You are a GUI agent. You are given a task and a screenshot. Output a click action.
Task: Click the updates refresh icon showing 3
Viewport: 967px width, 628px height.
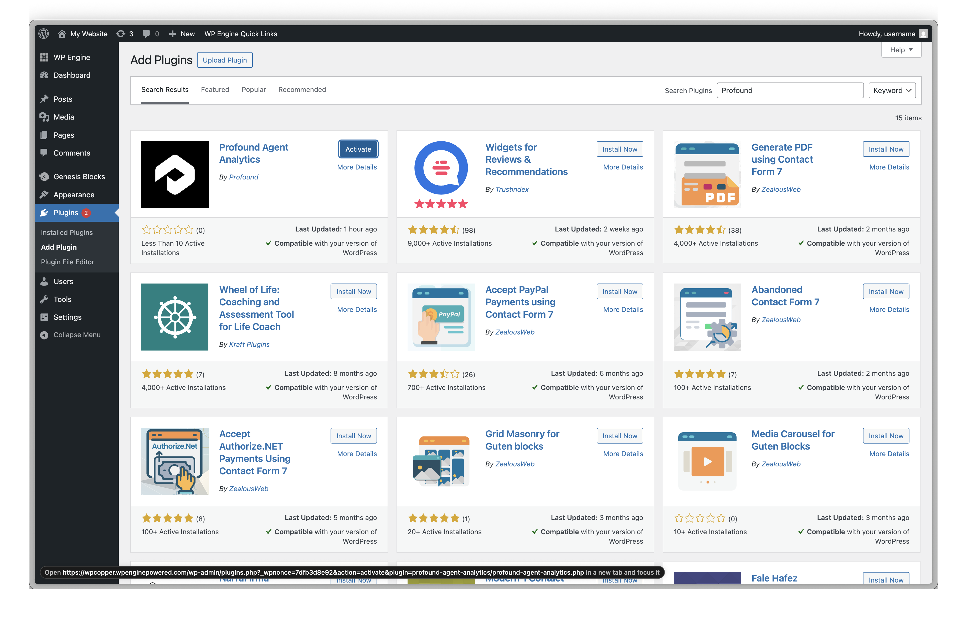[120, 34]
